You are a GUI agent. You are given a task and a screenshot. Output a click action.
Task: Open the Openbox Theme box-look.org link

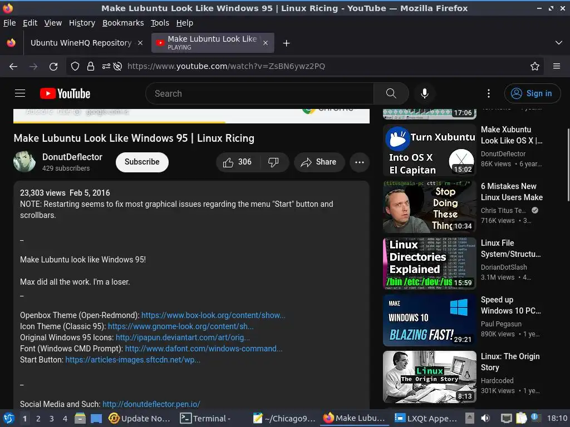pos(213,315)
